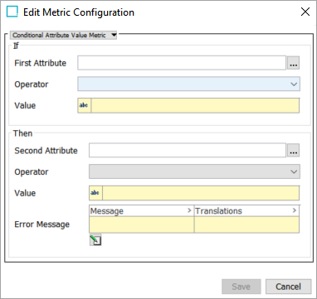Click the Then section Value input field
This screenshot has width=317, height=299.
click(201, 193)
